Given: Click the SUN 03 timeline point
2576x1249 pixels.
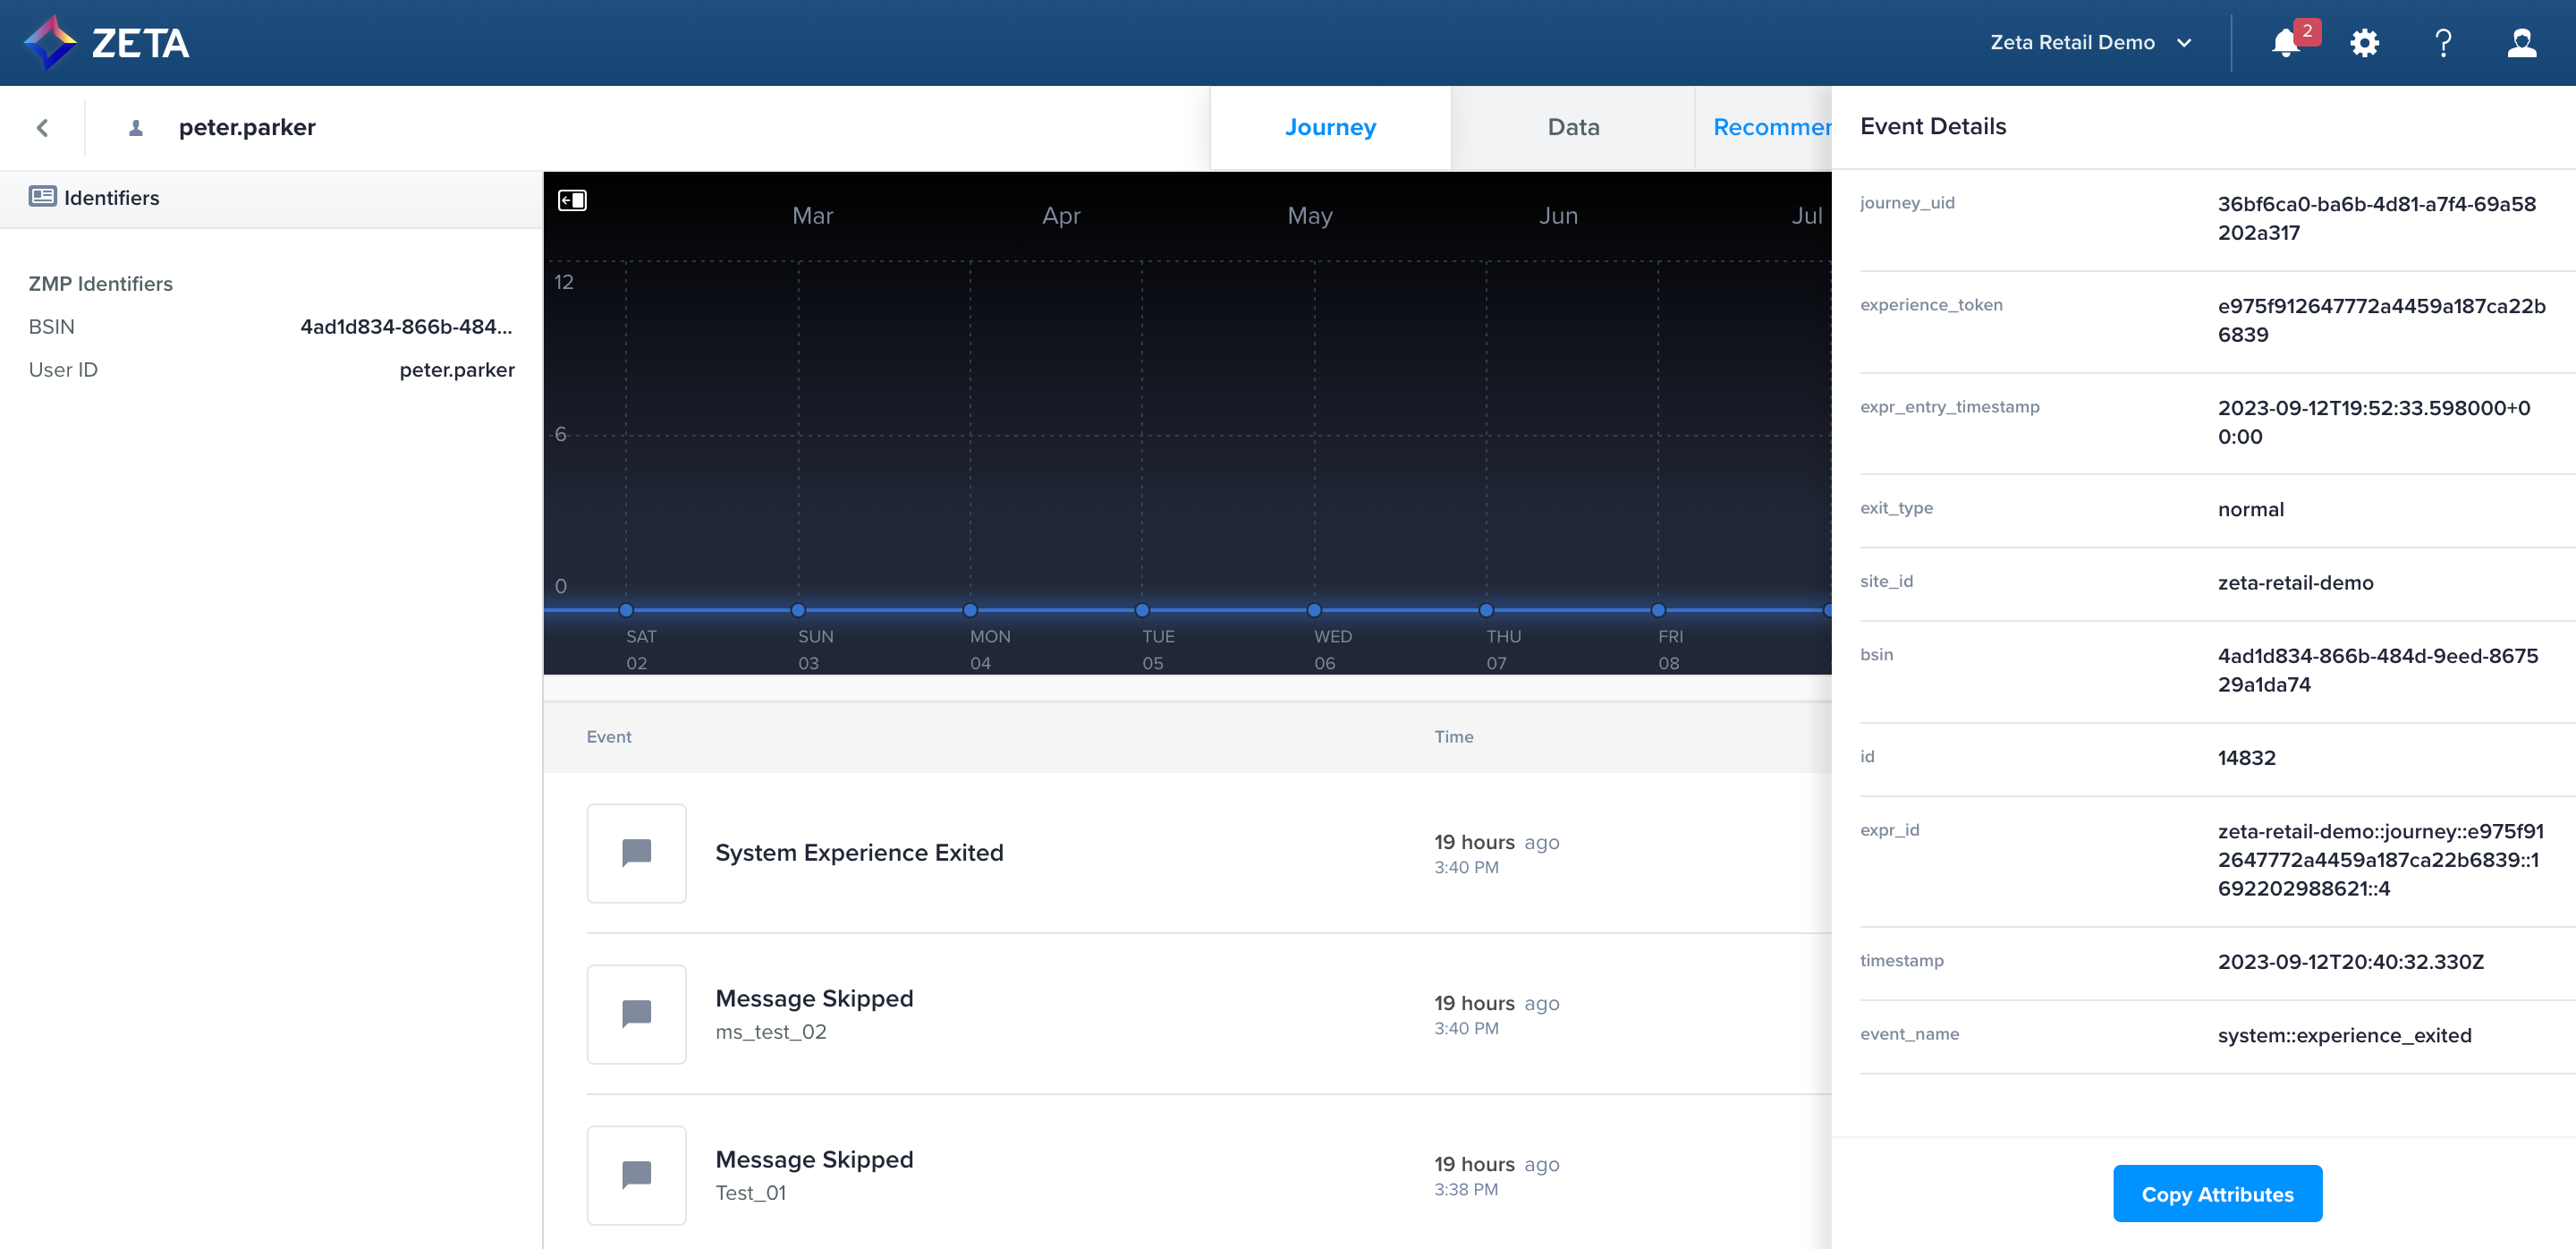Looking at the screenshot, I should point(798,610).
